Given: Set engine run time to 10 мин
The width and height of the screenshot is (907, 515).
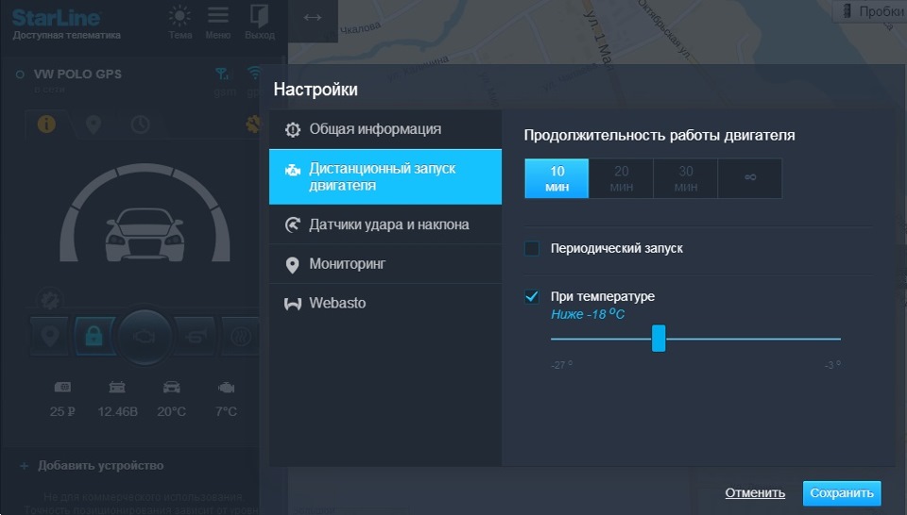Looking at the screenshot, I should point(556,178).
